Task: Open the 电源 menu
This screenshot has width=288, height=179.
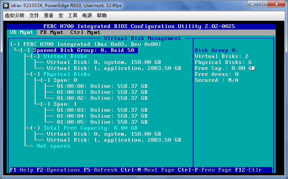Action: tap(87, 15)
